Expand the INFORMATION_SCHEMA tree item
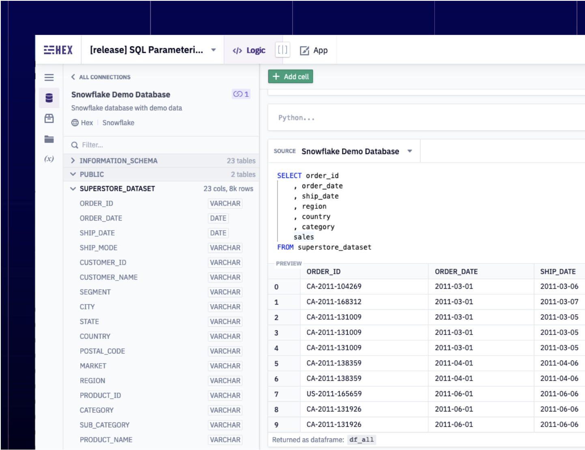Screen dimensions: 585x450 point(73,161)
